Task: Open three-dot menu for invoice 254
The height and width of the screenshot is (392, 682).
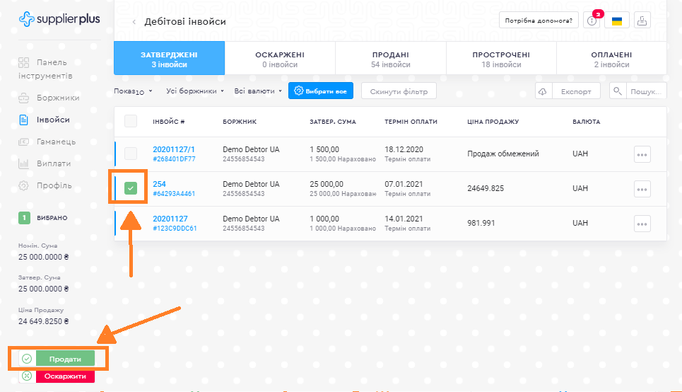Action: coord(642,189)
